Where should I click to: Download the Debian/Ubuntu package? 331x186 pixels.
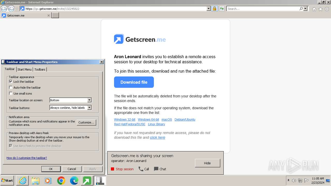(x=185, y=120)
